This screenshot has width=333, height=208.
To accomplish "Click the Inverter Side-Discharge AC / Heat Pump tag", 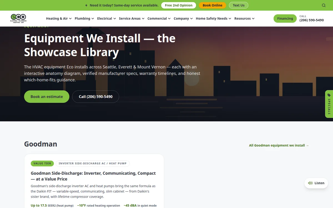I will coord(93,163).
